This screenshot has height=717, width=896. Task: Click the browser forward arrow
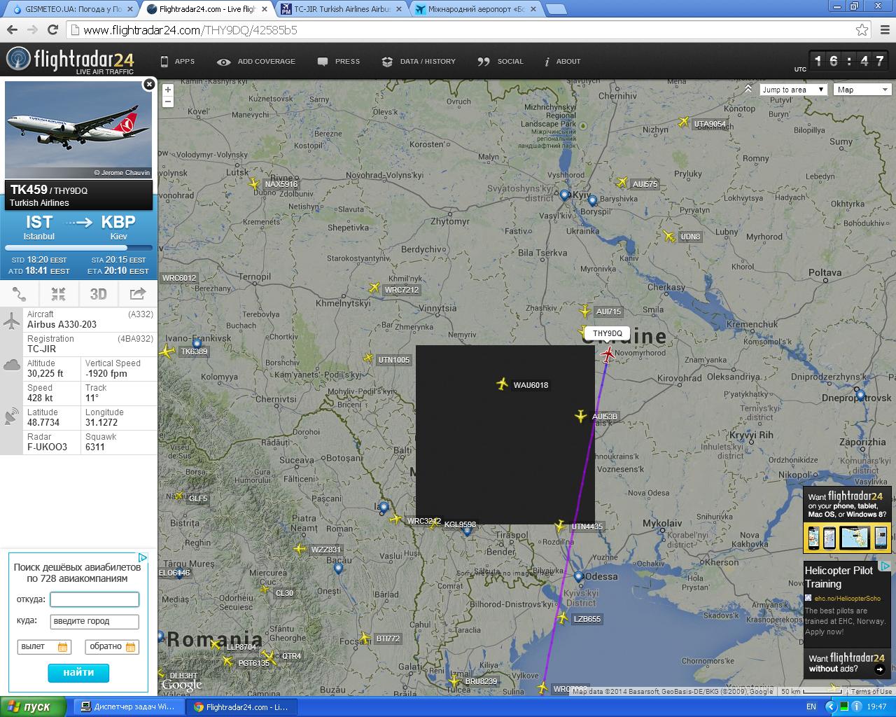coord(32,30)
